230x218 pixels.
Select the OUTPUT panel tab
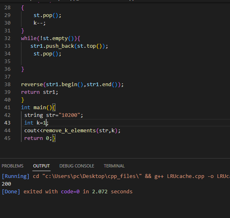[41, 166]
